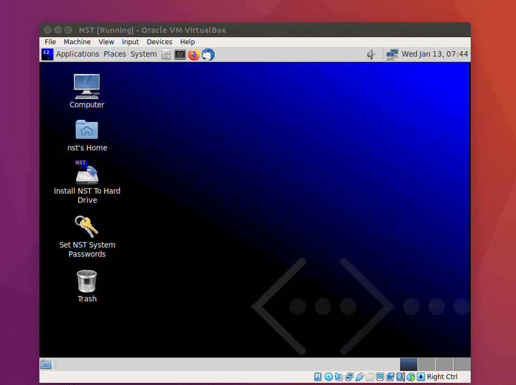Switch to the second workspace

coord(426,365)
